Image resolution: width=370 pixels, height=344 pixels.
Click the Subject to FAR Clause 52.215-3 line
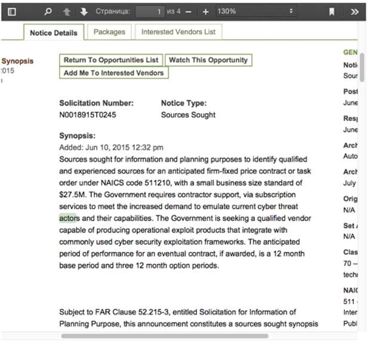click(x=177, y=312)
